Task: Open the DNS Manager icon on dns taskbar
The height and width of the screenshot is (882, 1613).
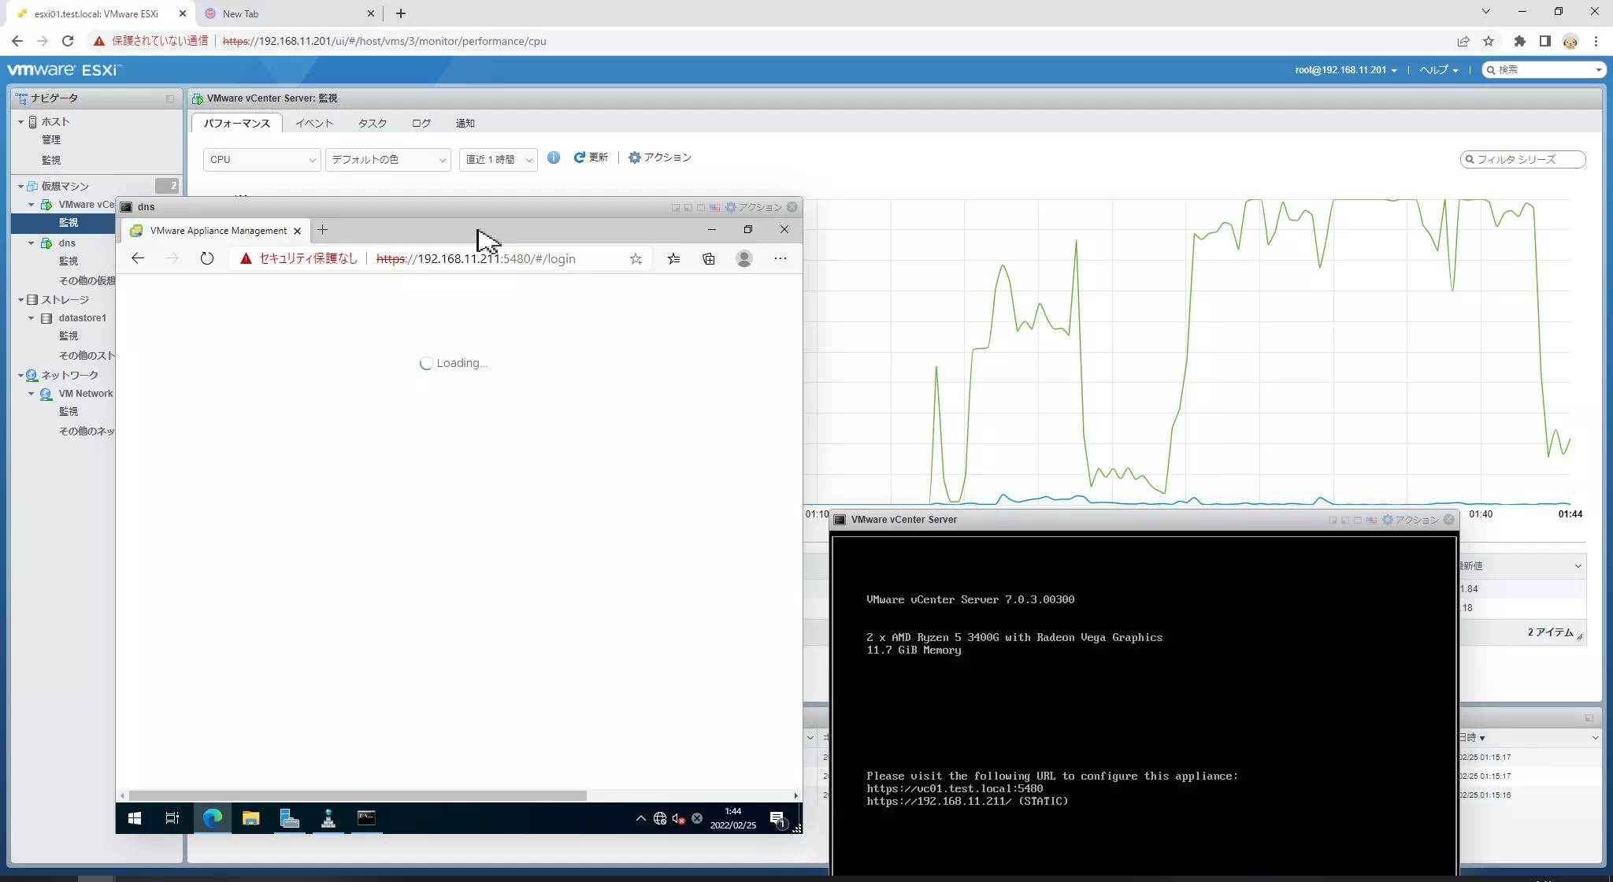Action: tap(328, 818)
